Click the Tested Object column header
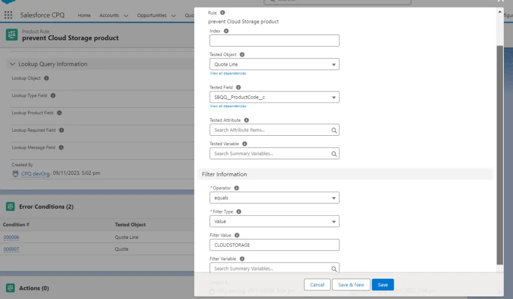 click(x=130, y=224)
